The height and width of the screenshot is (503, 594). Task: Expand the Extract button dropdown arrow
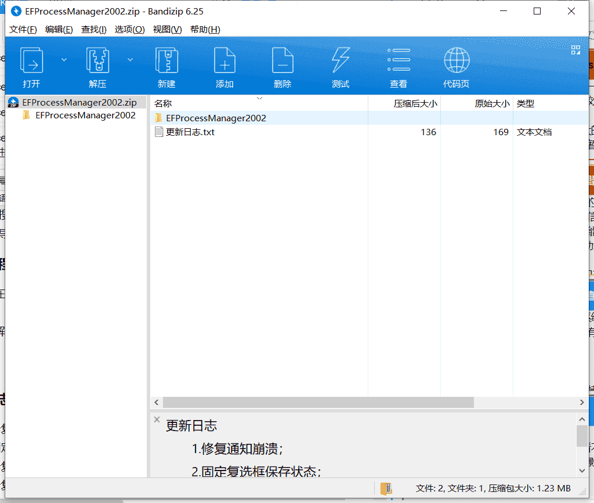pos(130,60)
